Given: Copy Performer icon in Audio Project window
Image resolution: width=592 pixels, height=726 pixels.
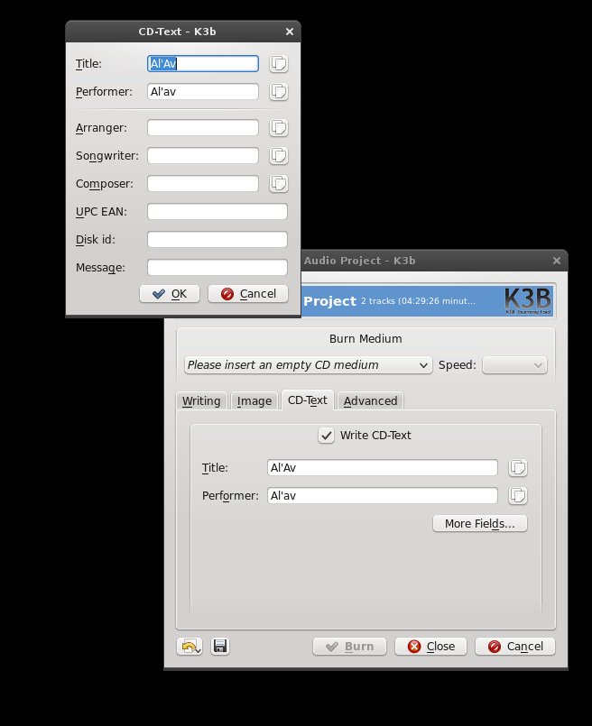Looking at the screenshot, I should click(517, 495).
